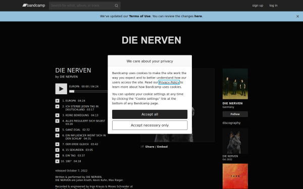Click Accept necessary only button

pos(150,125)
